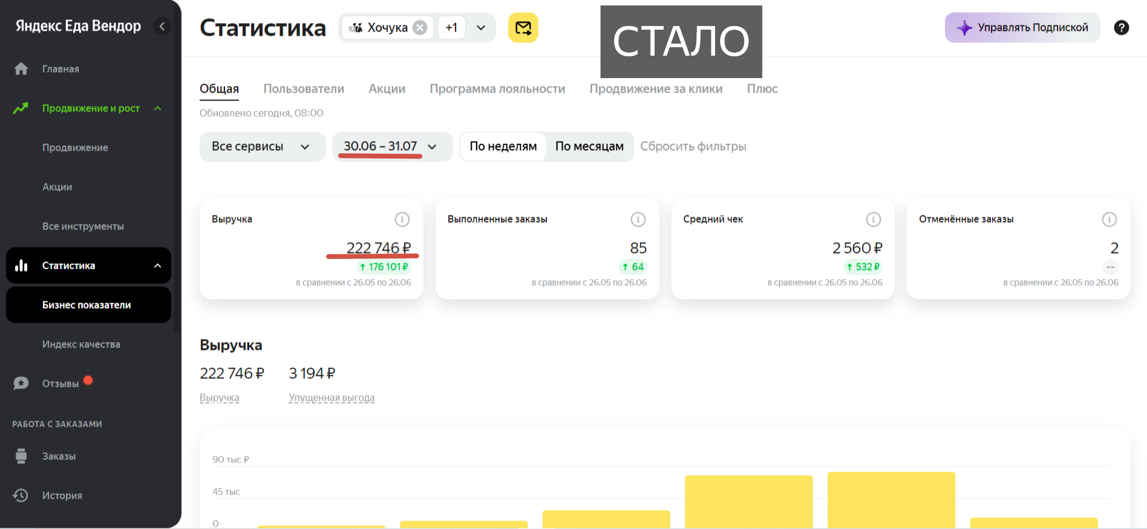Open Заказы in the sidebar
Viewport: 1147px width, 529px height.
pyautogui.click(x=59, y=456)
